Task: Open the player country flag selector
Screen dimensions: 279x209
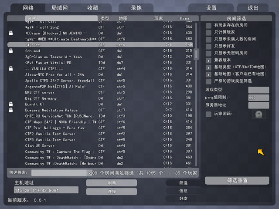Action: [259, 114]
